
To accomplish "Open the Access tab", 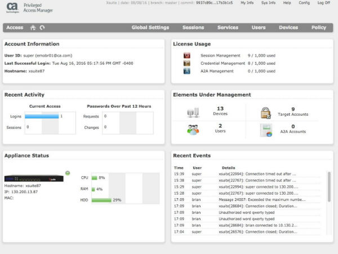I will (x=15, y=27).
